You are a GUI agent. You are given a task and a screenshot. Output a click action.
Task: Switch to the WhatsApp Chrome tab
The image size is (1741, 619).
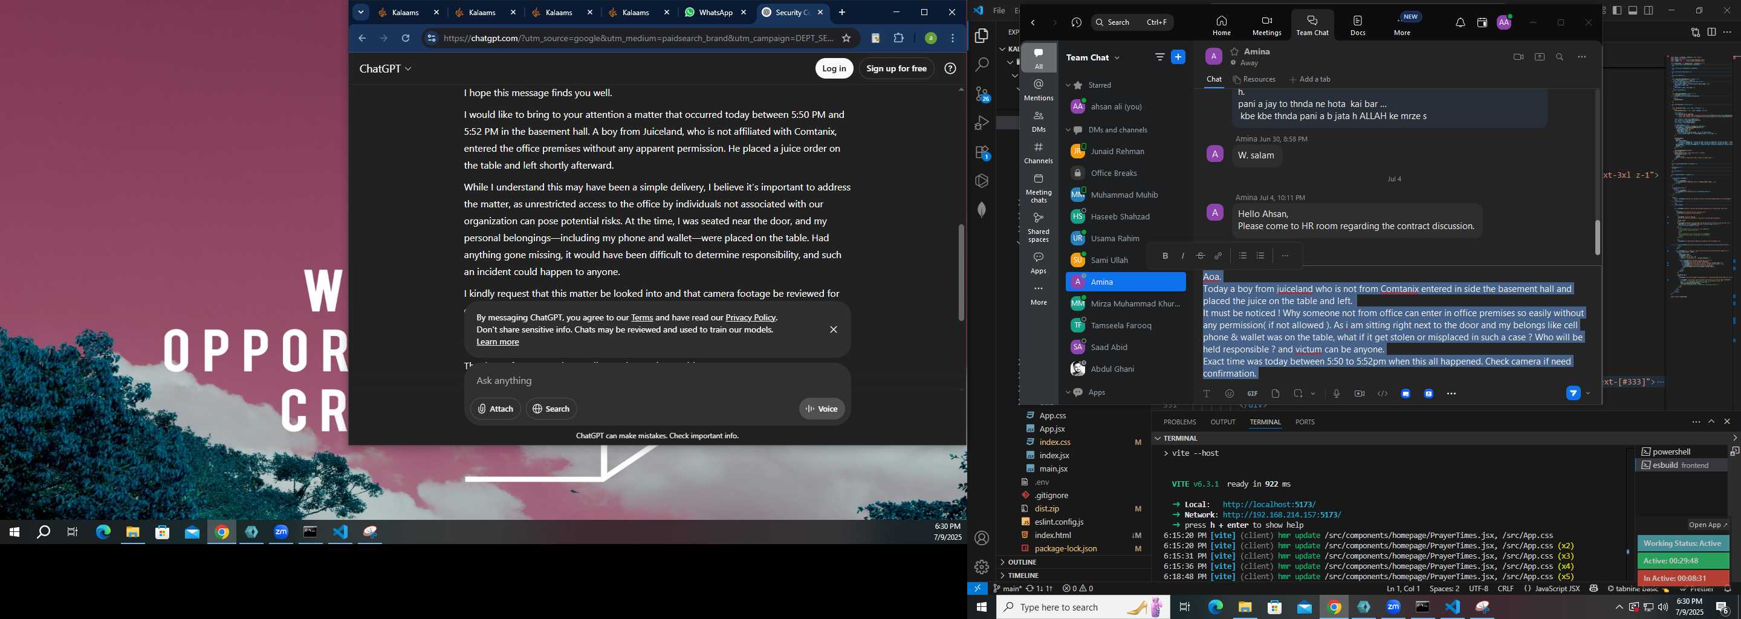tap(716, 12)
